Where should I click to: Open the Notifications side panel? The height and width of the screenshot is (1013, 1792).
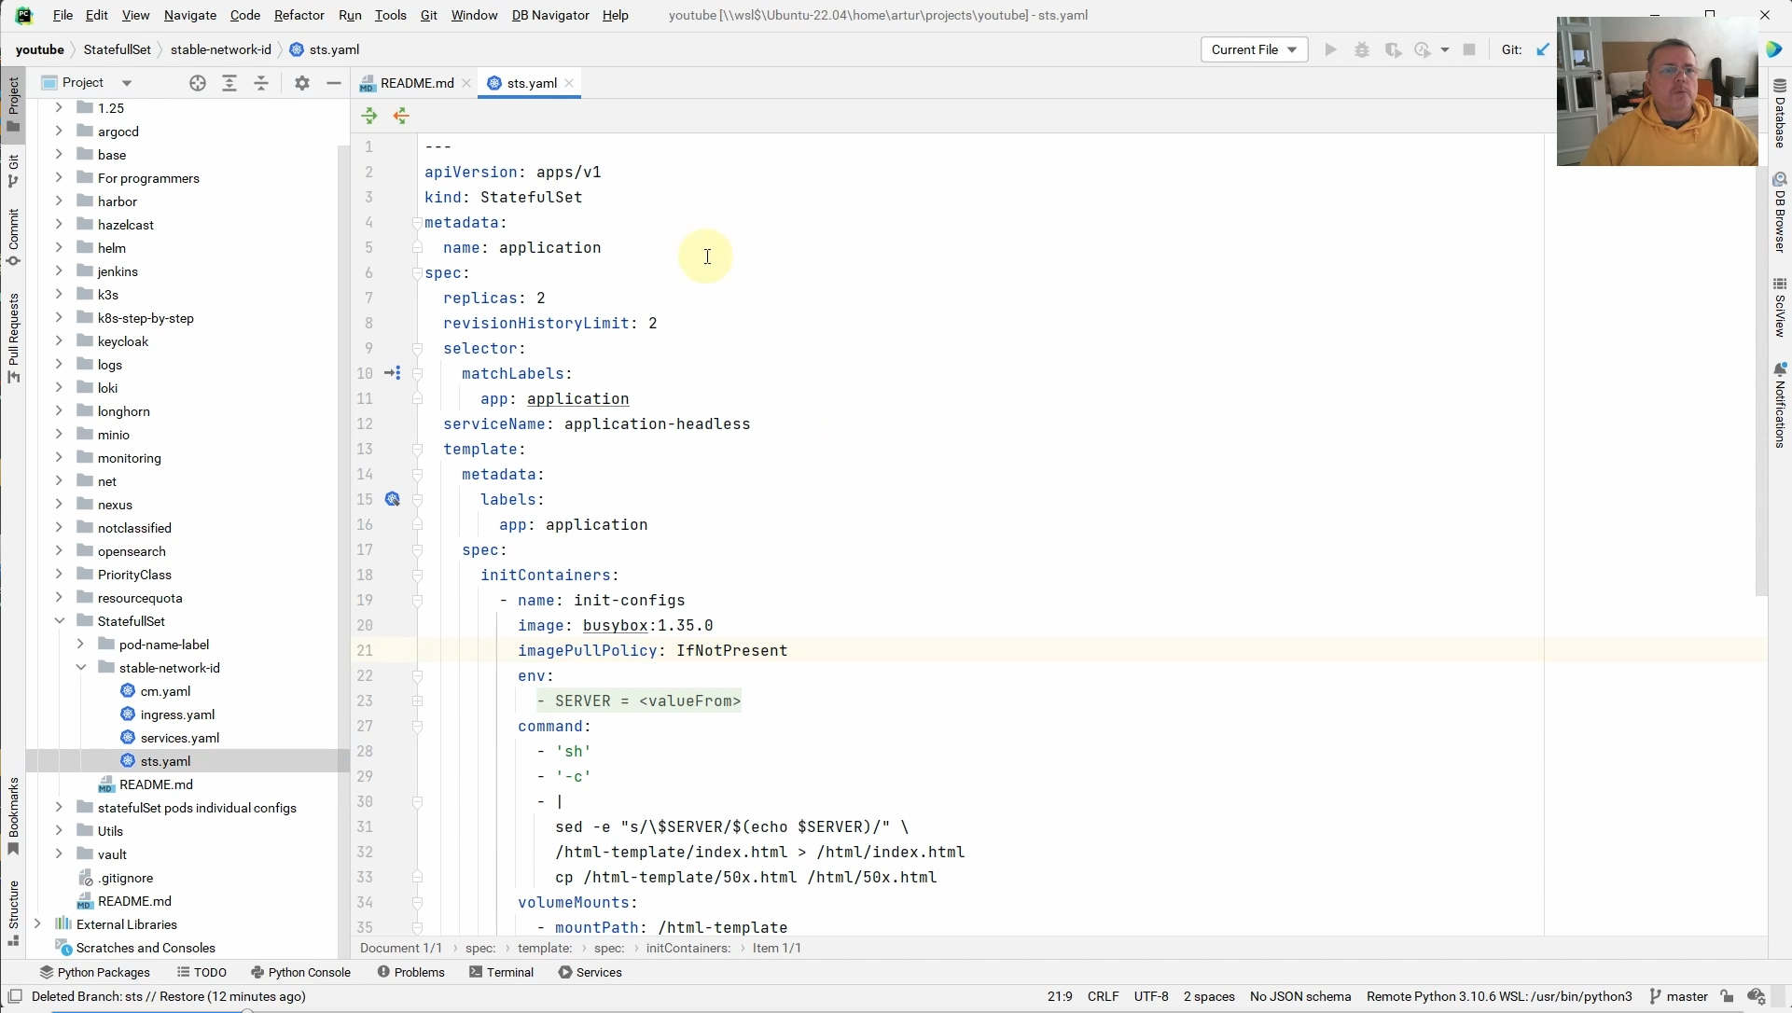point(1780,407)
